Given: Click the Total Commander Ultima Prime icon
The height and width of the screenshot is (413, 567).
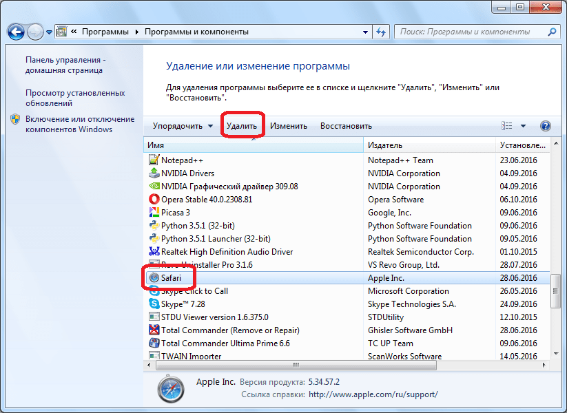Looking at the screenshot, I should point(154,343).
